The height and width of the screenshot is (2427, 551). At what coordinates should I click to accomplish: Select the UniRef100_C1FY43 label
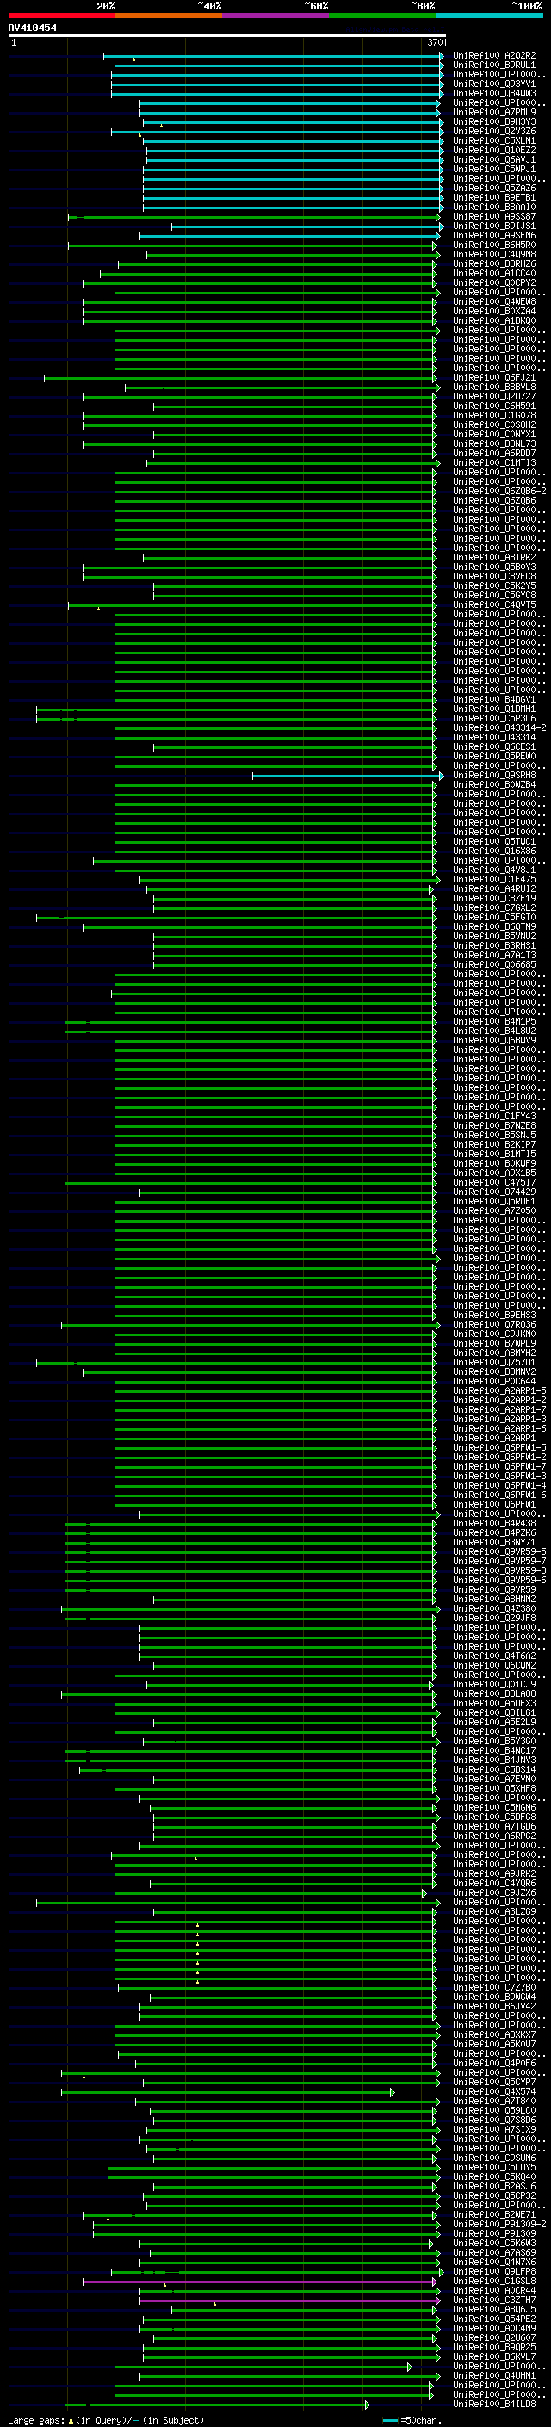click(494, 1117)
